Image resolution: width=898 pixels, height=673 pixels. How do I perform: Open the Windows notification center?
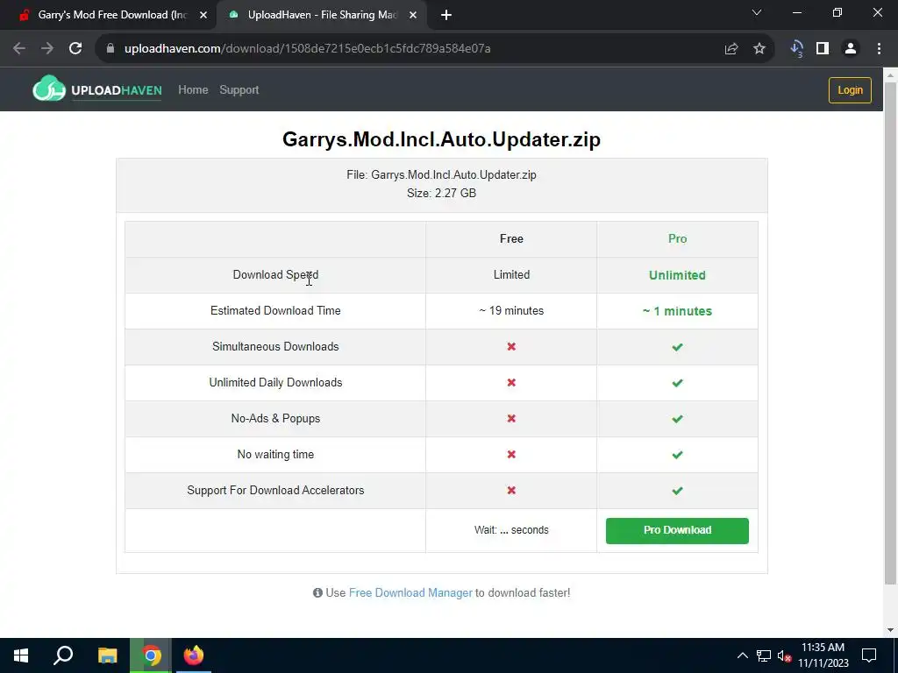coord(869,655)
